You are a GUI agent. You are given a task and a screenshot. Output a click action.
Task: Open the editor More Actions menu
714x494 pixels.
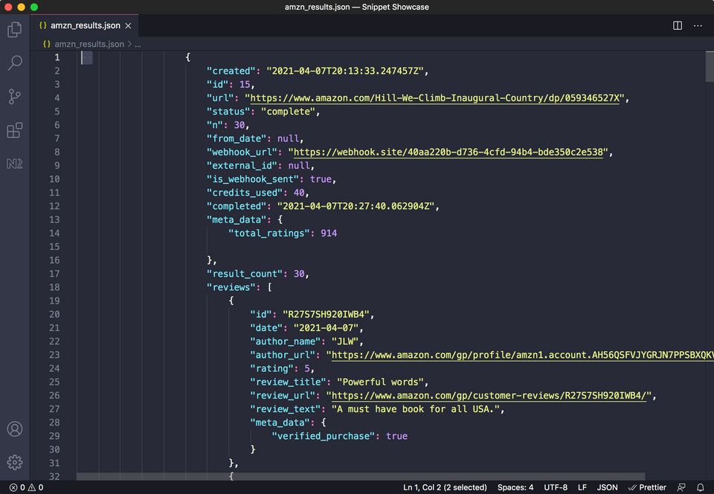coord(698,25)
